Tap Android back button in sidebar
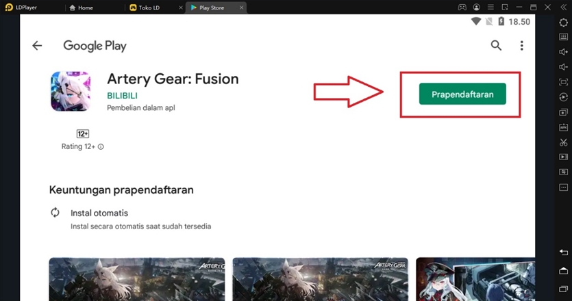The width and height of the screenshot is (572, 301). coord(563,252)
